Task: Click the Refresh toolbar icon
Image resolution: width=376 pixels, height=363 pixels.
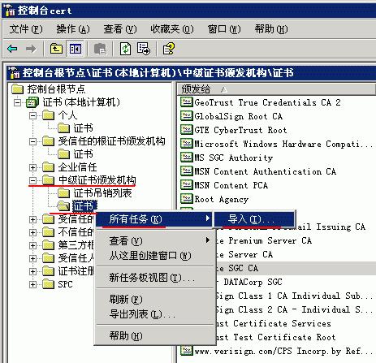Action: (125, 49)
